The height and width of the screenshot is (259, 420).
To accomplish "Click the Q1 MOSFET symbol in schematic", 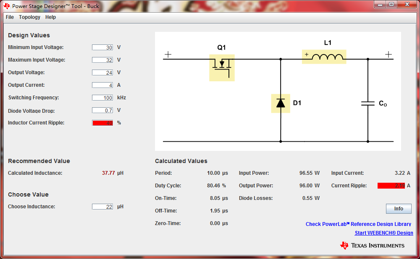I will (222, 67).
